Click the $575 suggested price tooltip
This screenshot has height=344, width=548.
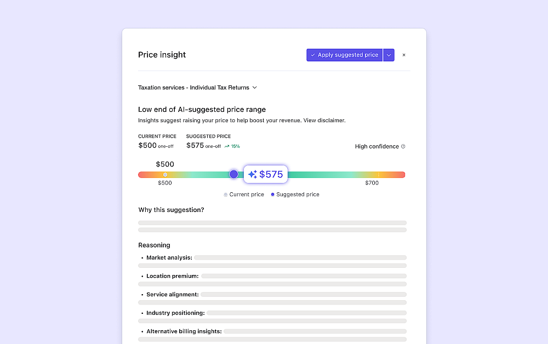pos(266,174)
